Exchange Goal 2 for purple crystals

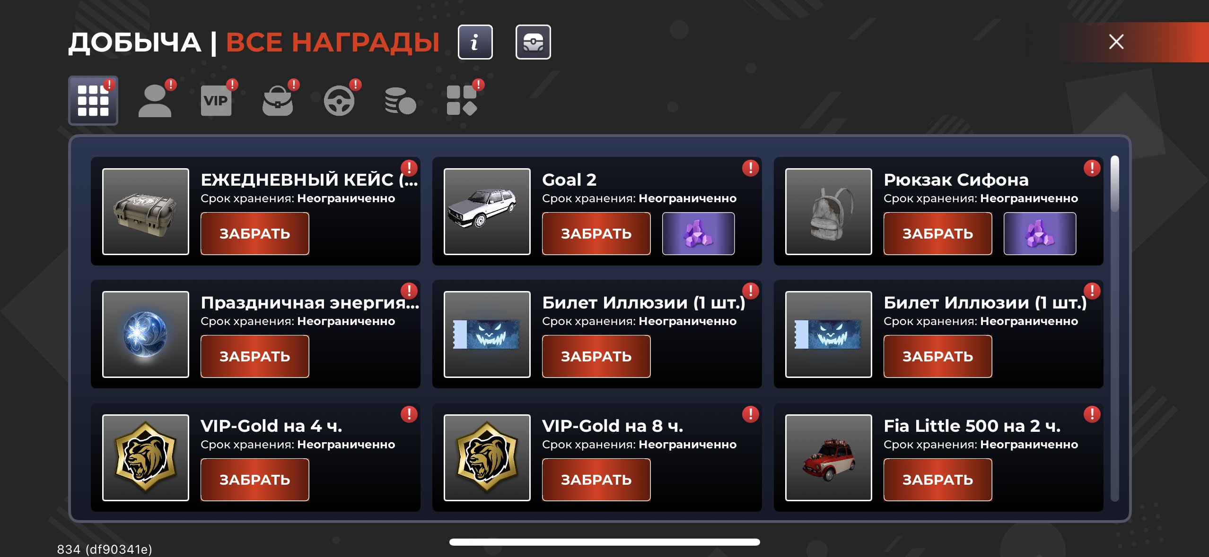(699, 233)
